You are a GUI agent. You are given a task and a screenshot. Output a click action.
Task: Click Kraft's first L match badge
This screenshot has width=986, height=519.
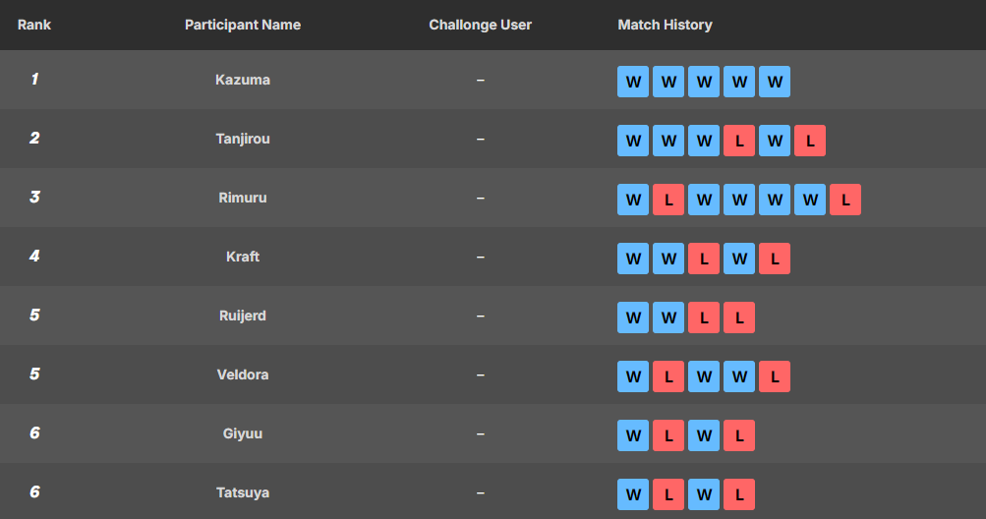704,259
